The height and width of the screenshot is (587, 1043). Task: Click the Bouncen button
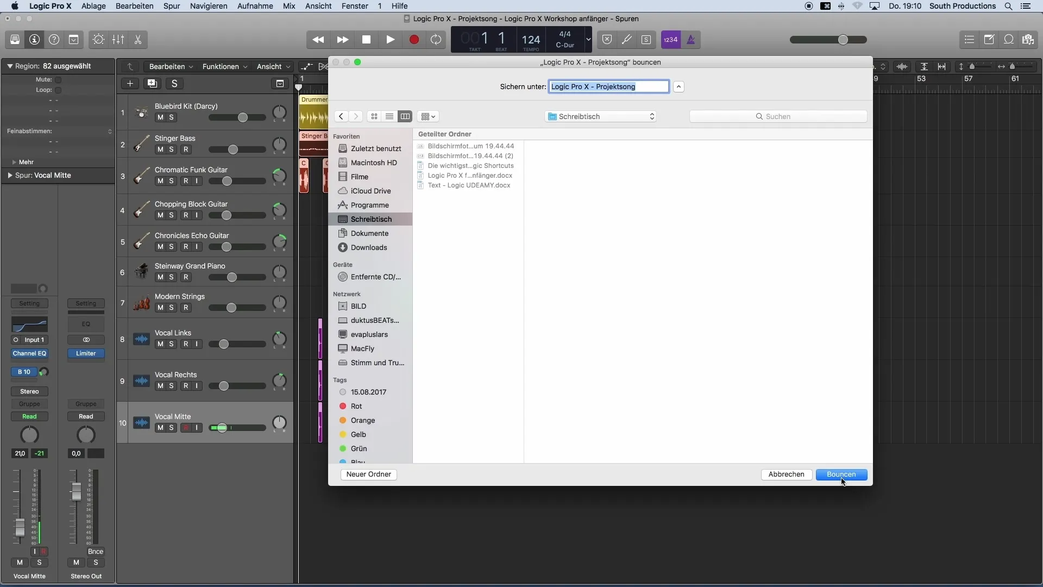pos(841,474)
